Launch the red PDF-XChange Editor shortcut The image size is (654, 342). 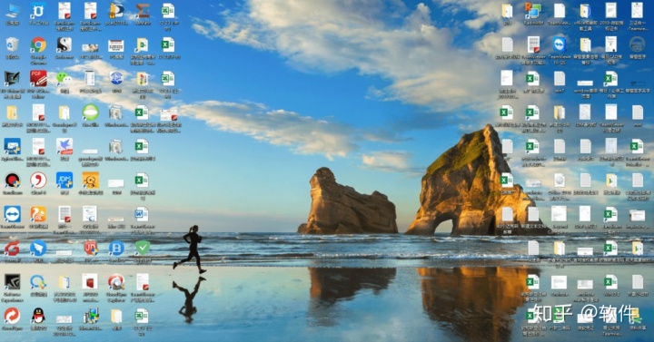38,79
